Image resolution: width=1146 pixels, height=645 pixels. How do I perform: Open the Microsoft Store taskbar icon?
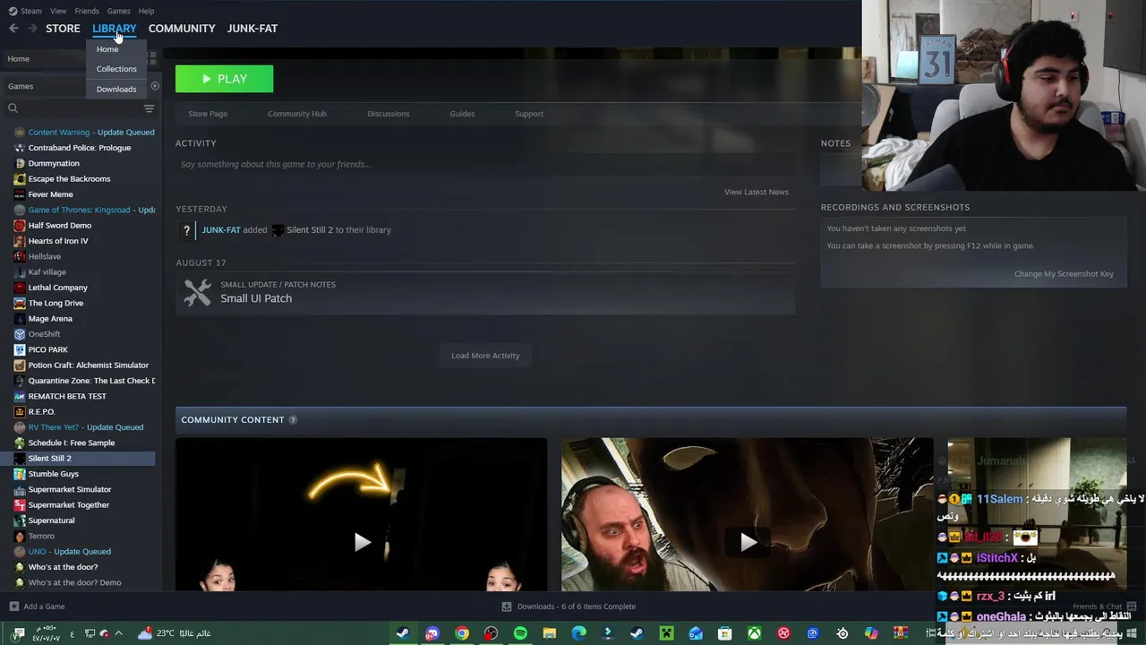725,633
